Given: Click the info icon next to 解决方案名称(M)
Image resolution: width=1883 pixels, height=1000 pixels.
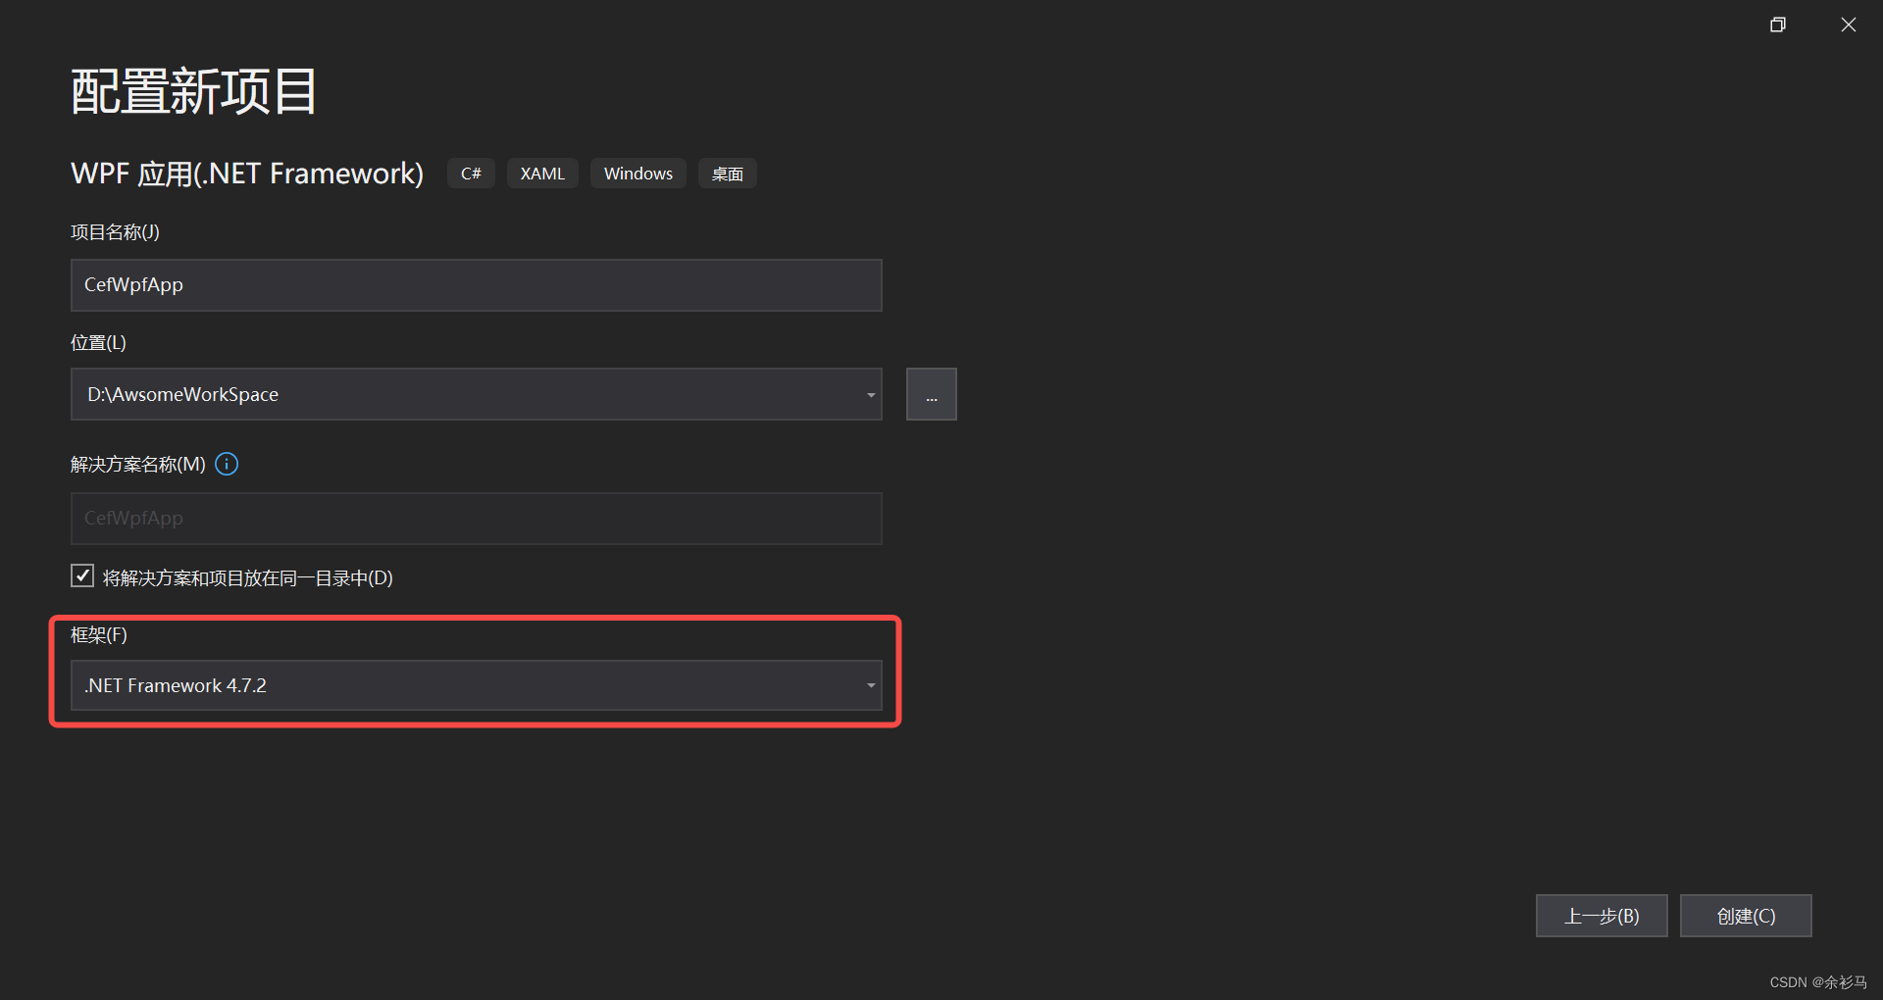Looking at the screenshot, I should coord(227,464).
